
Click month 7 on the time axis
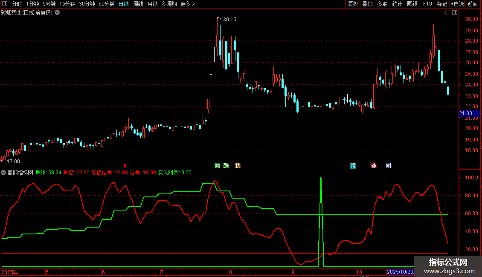[162, 272]
